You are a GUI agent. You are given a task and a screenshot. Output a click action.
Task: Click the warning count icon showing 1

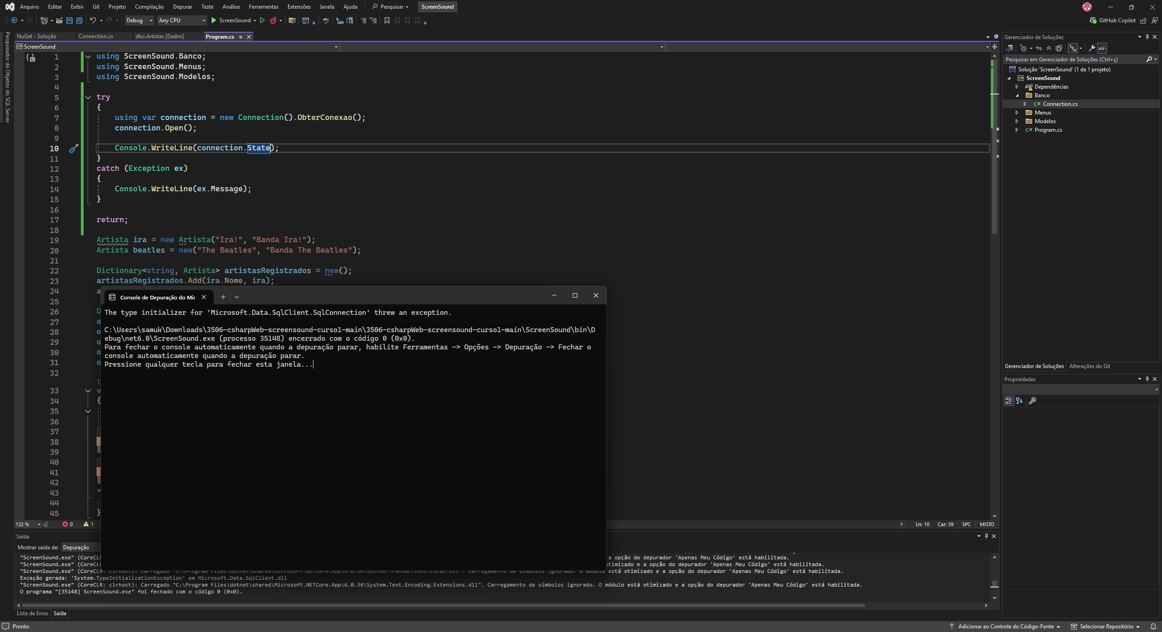tap(89, 524)
